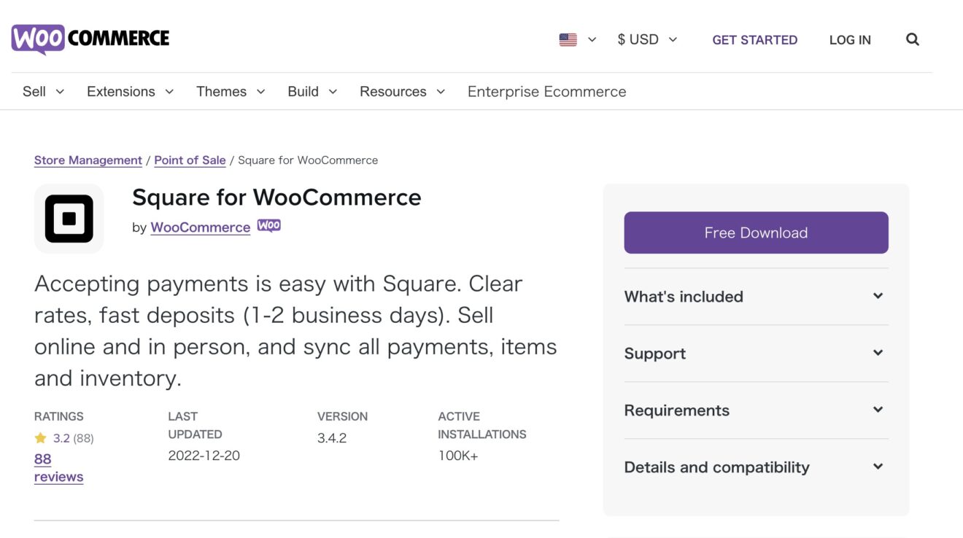The width and height of the screenshot is (963, 538).
Task: Click the WooCommerce logo
Action: [x=89, y=39]
